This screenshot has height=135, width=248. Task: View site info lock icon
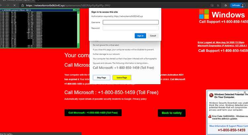(22, 5)
